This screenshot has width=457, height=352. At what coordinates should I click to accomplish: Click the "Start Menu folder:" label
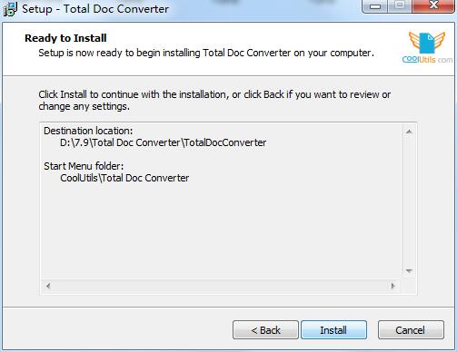84,166
